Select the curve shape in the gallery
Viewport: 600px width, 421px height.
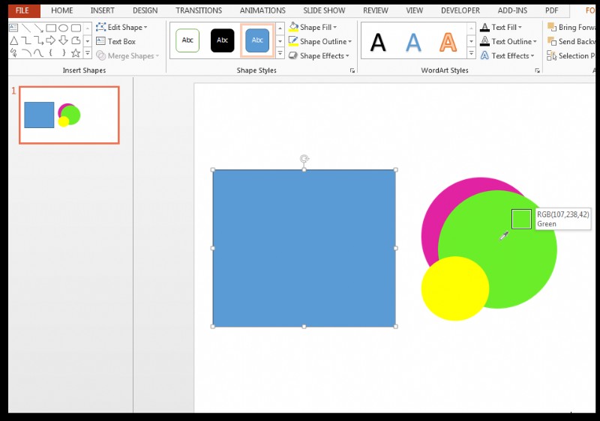coord(39,52)
